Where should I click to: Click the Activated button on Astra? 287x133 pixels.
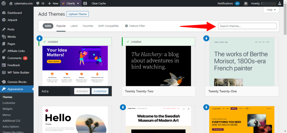[x=82, y=91]
